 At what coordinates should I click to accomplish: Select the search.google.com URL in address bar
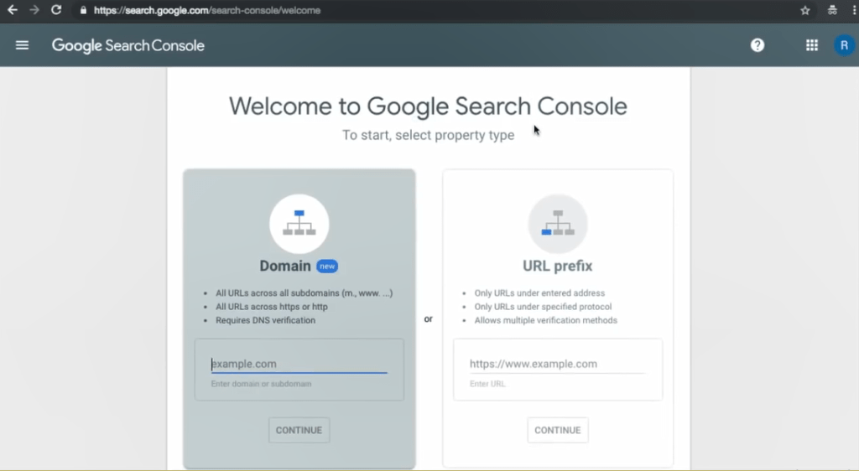pos(207,10)
